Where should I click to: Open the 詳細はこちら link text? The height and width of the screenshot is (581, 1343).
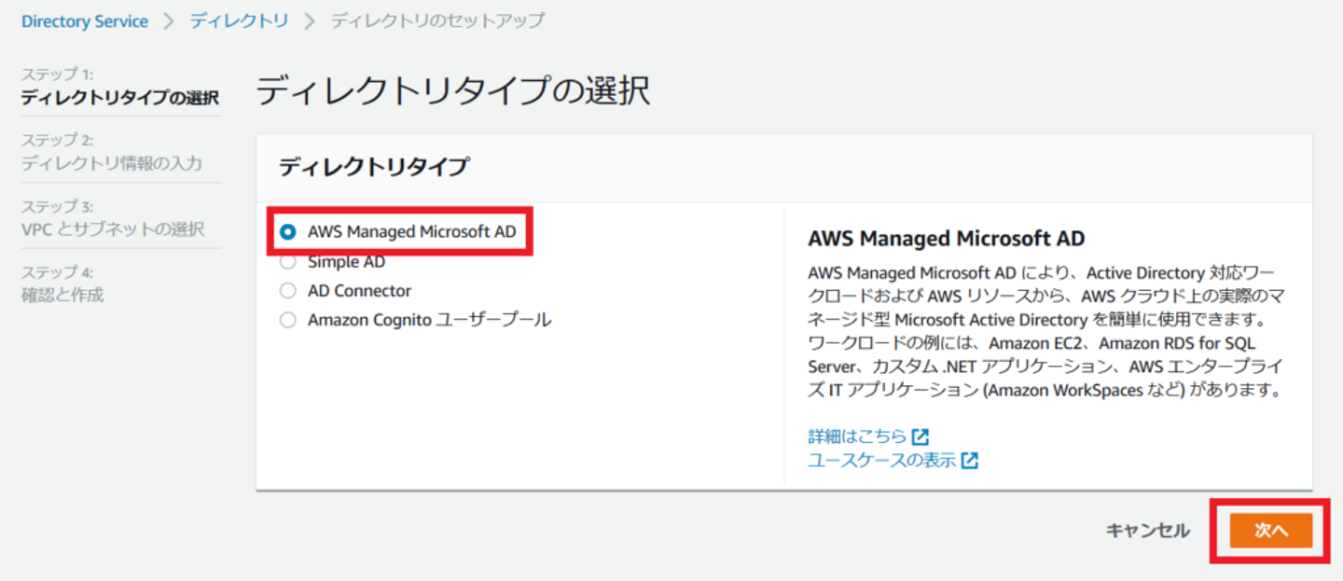point(857,436)
